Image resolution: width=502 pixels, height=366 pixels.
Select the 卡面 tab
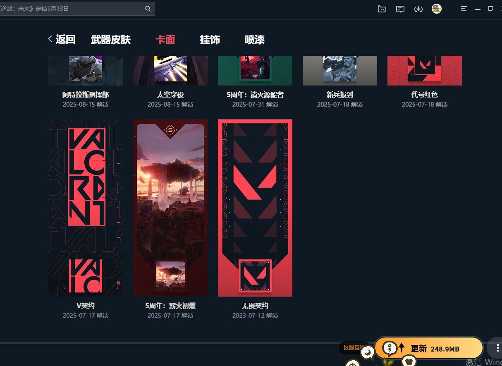coord(165,40)
